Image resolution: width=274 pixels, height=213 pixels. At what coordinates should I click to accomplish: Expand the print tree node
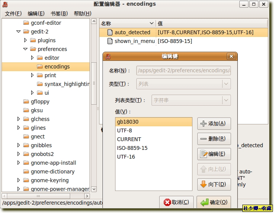tap(32, 75)
